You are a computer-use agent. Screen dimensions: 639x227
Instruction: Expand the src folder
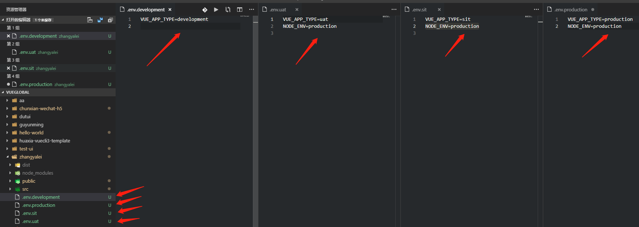click(10, 189)
